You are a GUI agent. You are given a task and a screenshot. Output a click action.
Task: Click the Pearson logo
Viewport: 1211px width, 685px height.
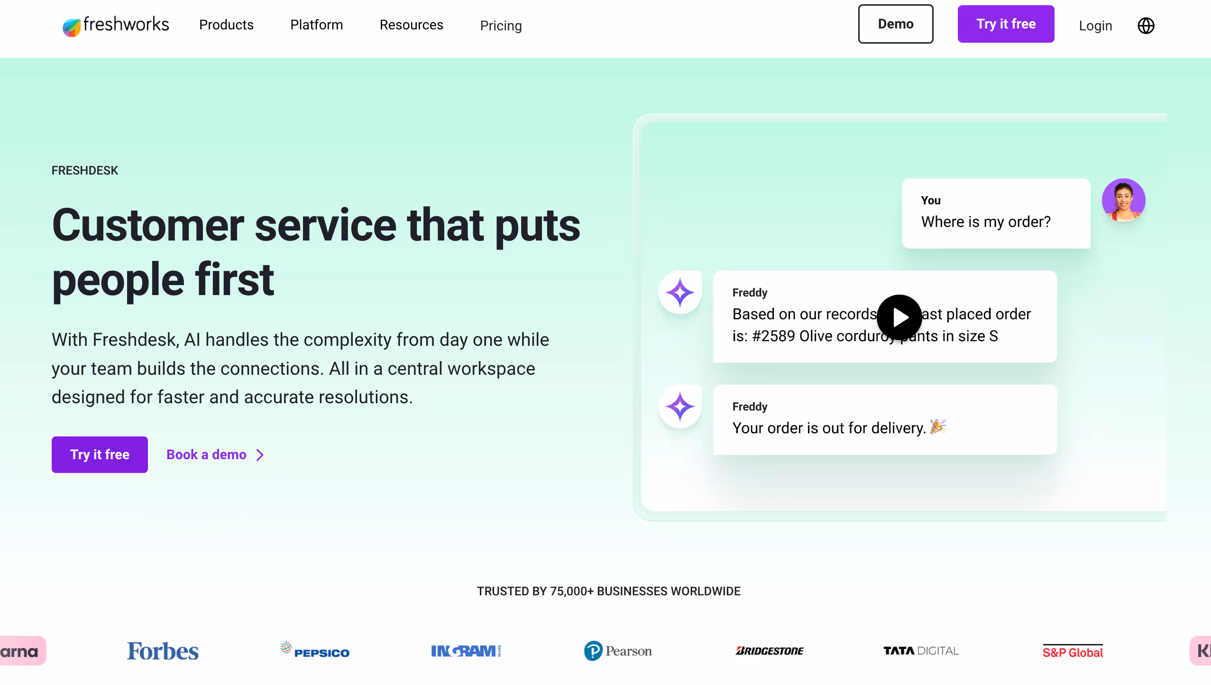click(617, 650)
